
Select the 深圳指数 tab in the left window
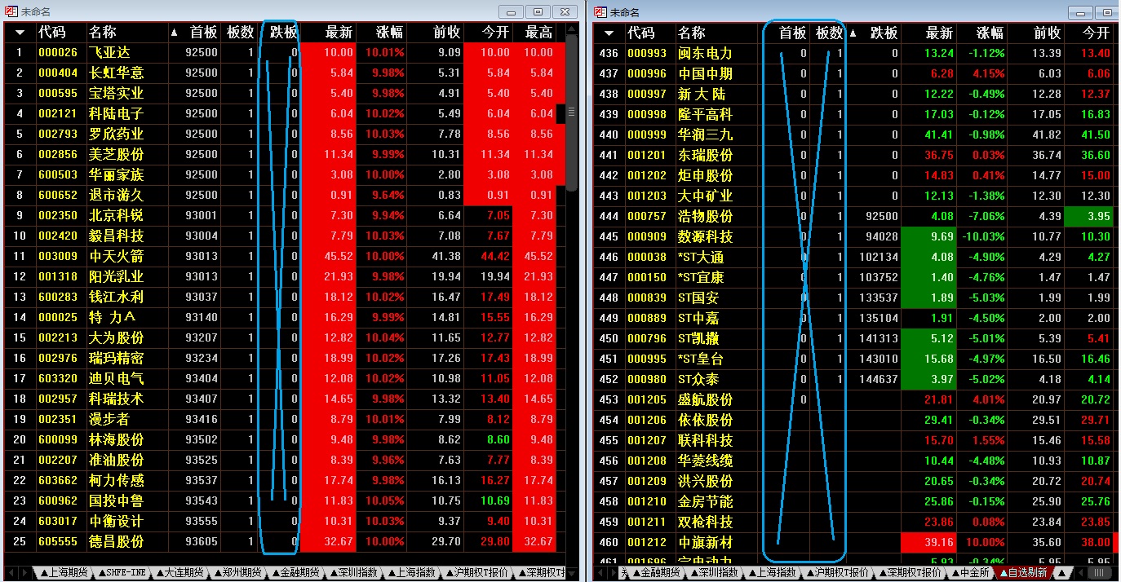pyautogui.click(x=353, y=572)
